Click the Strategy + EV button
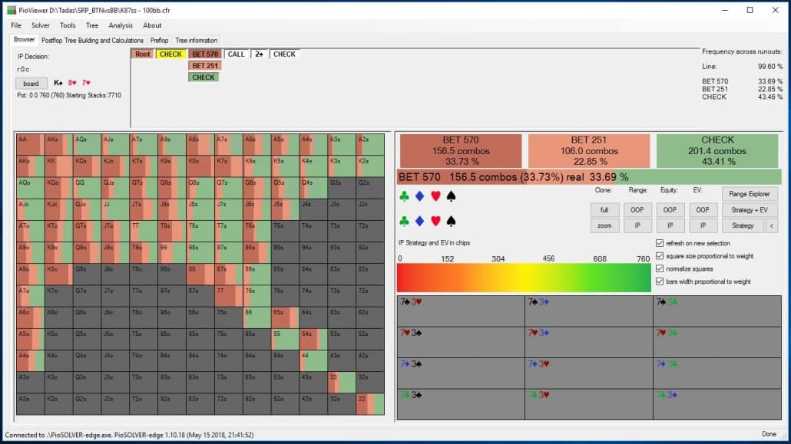The image size is (791, 444). pos(749,210)
